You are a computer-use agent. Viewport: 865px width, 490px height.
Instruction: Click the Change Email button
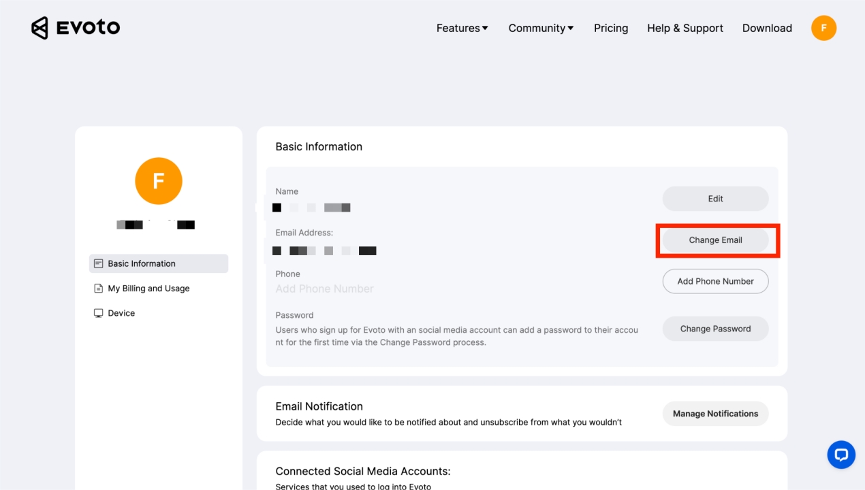[715, 240]
